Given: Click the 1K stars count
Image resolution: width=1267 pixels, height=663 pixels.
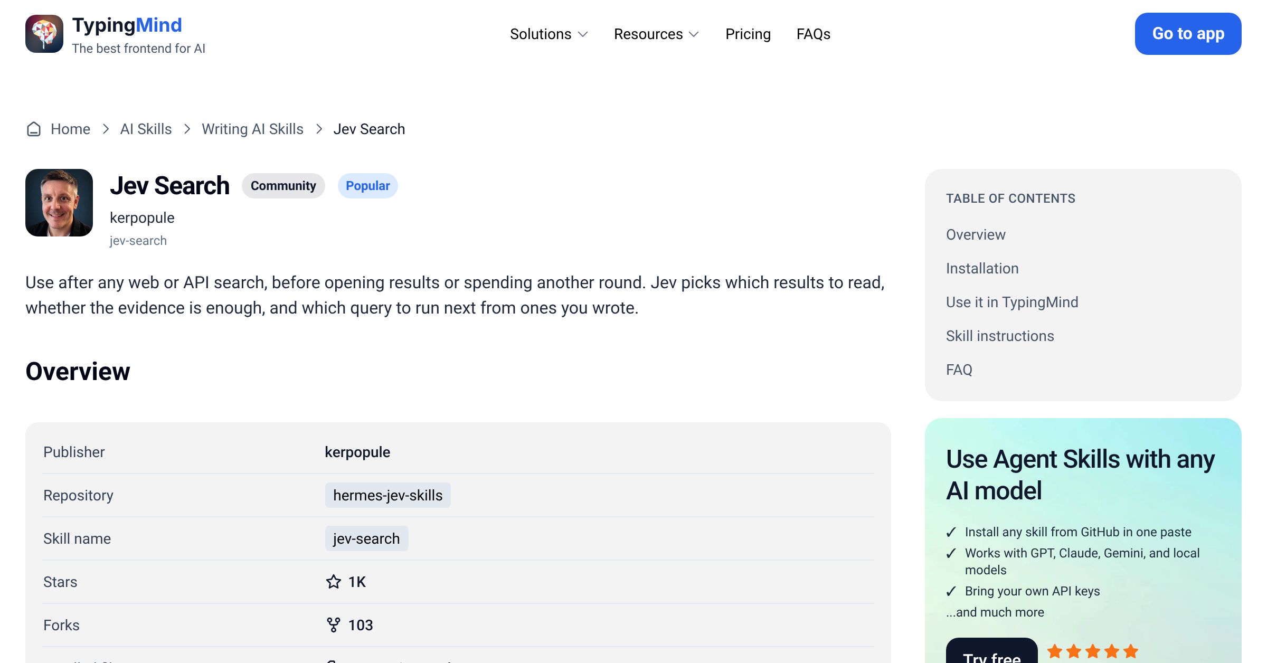Looking at the screenshot, I should click(x=357, y=582).
